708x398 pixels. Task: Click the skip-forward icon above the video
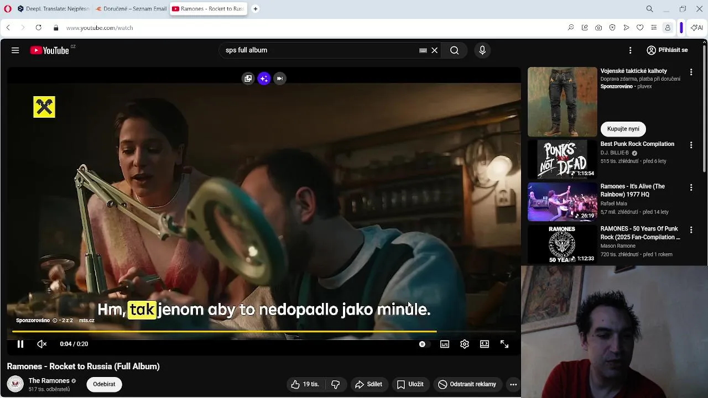click(x=280, y=78)
